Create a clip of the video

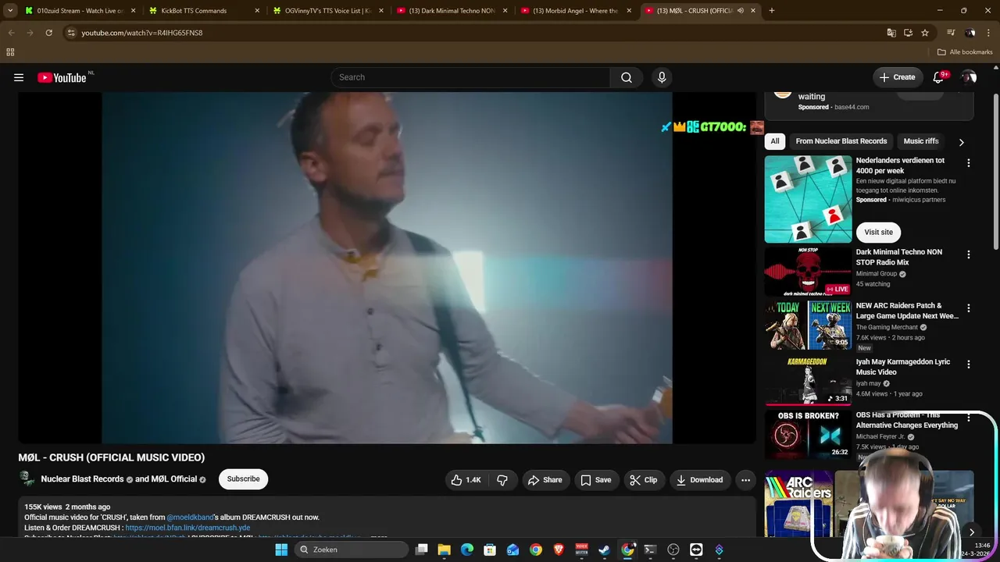[644, 480]
